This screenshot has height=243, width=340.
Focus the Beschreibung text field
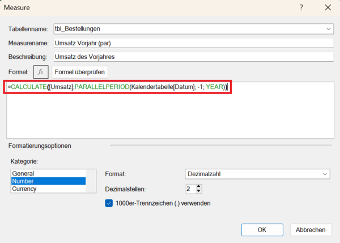point(193,57)
